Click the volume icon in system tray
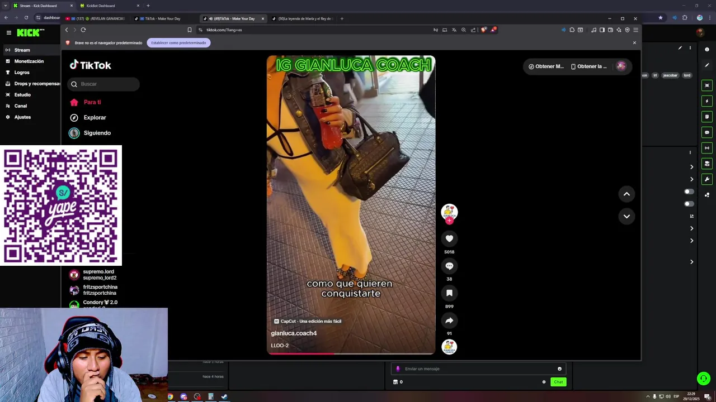Viewport: 716px width, 402px height. pyautogui.click(x=668, y=396)
